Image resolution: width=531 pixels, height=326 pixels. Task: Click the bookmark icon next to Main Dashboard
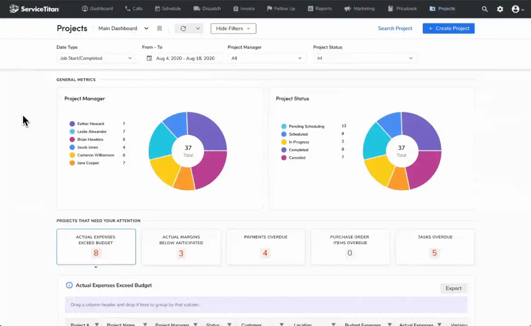point(159,29)
